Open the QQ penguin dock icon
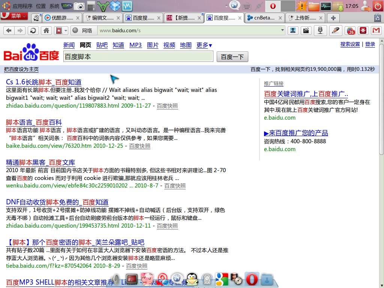Viewport: 384px width, 288px height. click(192, 279)
